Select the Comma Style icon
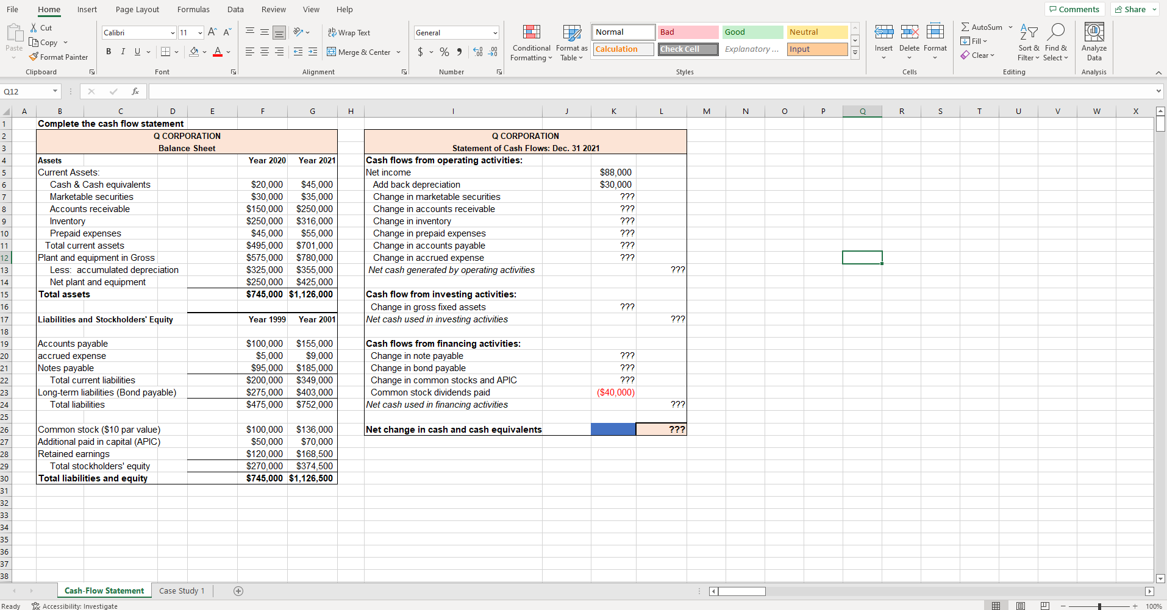 tap(460, 52)
